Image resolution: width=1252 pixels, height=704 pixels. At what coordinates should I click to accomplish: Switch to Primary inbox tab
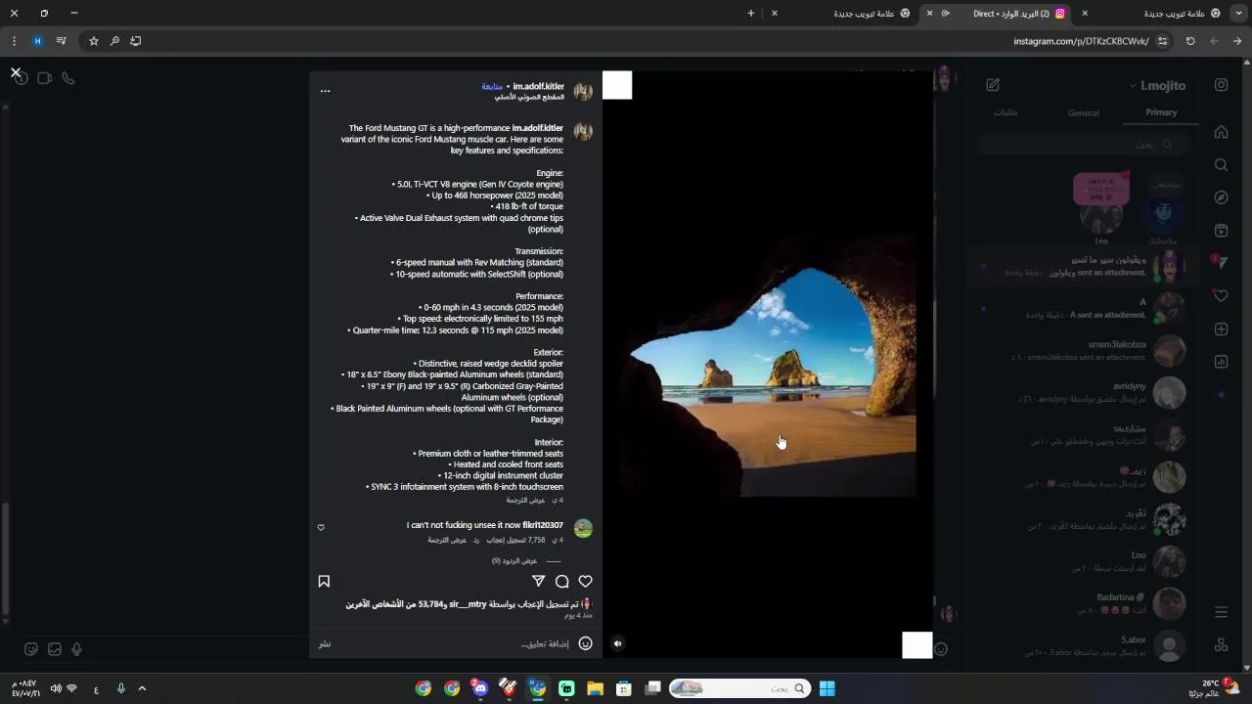coord(1161,112)
